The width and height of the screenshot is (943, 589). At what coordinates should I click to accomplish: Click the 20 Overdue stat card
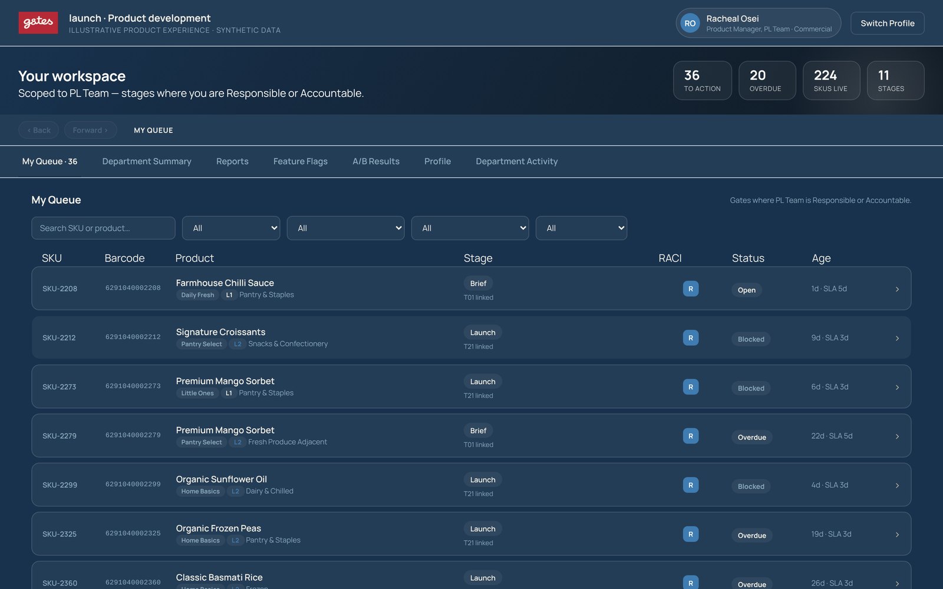pyautogui.click(x=767, y=81)
